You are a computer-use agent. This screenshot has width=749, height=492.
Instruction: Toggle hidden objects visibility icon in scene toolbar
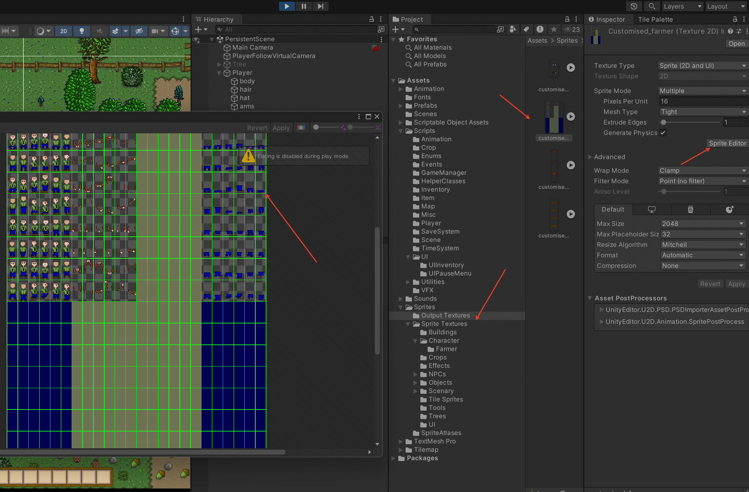pos(139,31)
